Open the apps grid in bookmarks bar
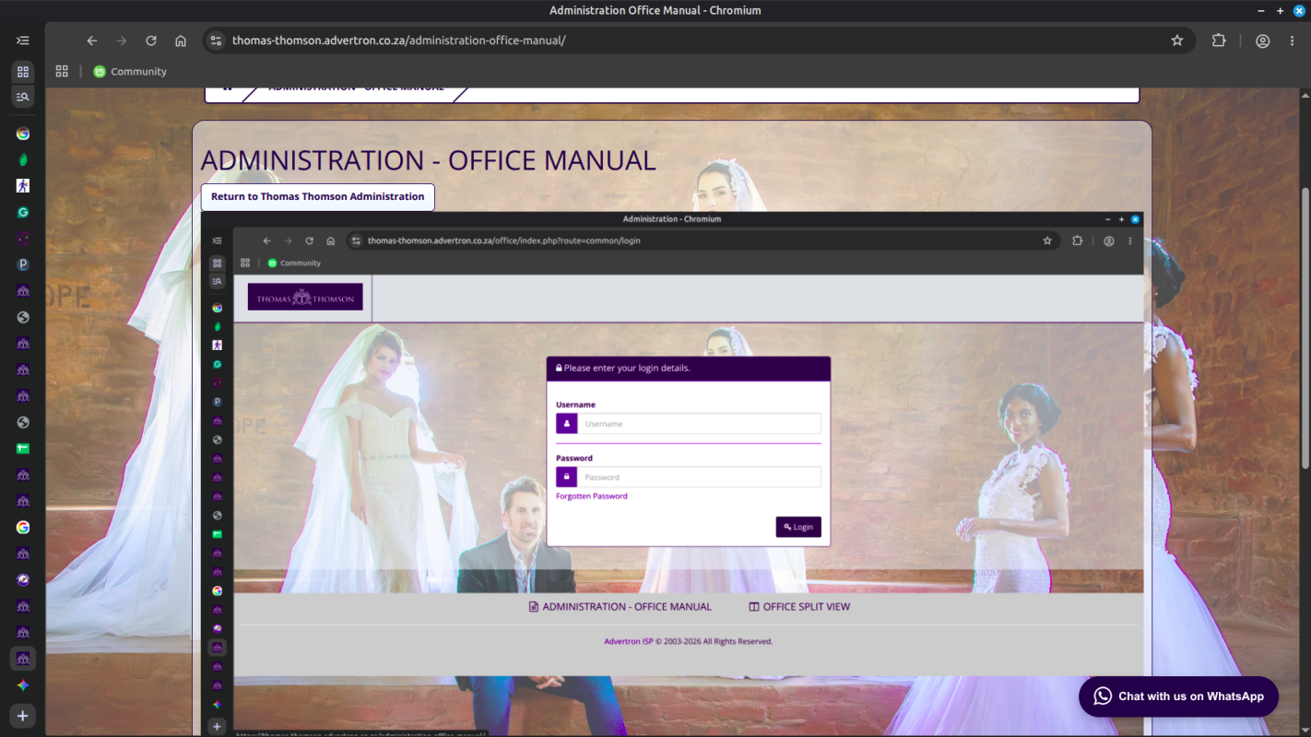 pos(62,71)
